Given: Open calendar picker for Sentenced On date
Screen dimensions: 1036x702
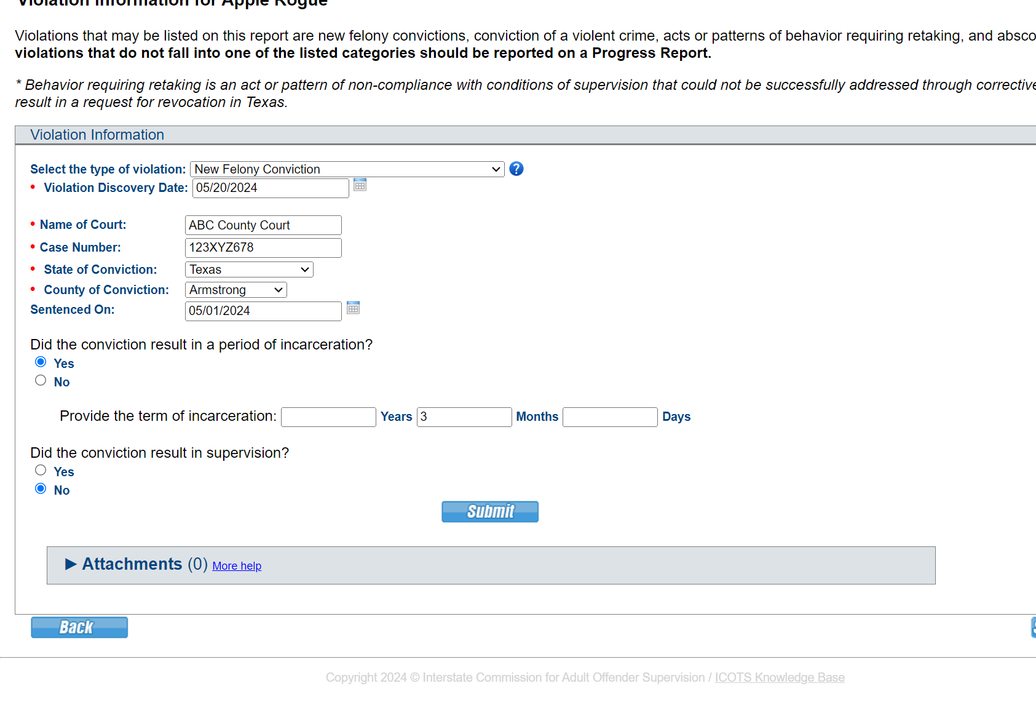Looking at the screenshot, I should pyautogui.click(x=353, y=308).
